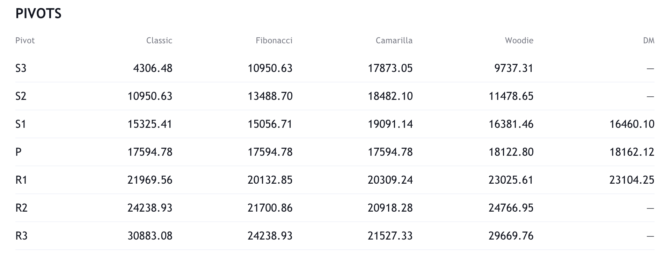672x264 pixels.
Task: Select the DM column header
Action: 649,41
